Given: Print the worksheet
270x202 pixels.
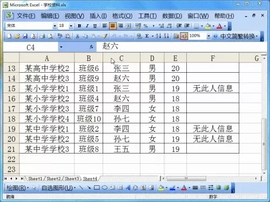Looking at the screenshot, I should tap(43, 36).
